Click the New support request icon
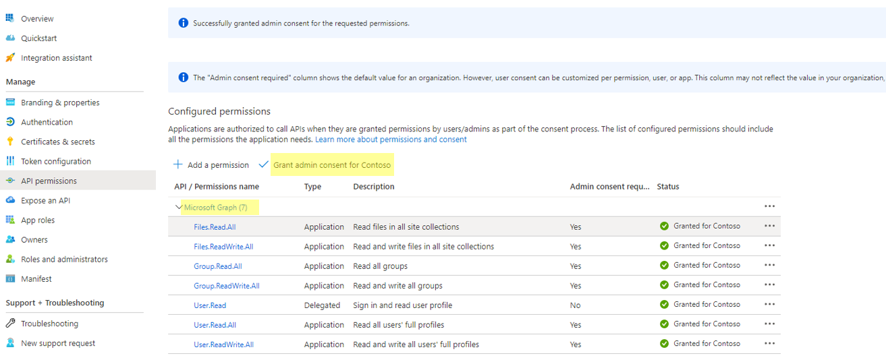886x362 pixels. (x=10, y=343)
